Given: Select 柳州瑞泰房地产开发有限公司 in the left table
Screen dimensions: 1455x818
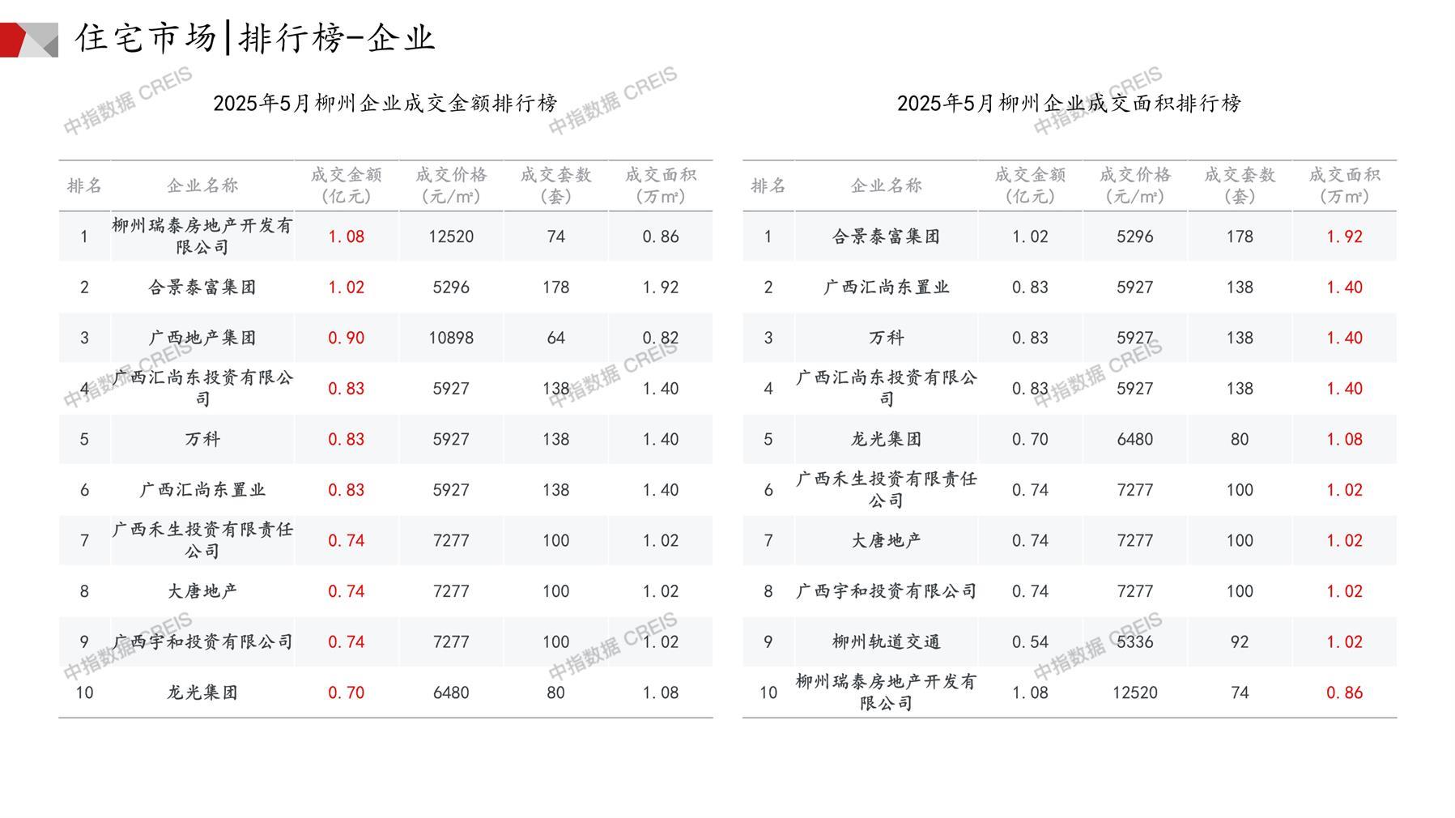Looking at the screenshot, I should pyautogui.click(x=202, y=236).
